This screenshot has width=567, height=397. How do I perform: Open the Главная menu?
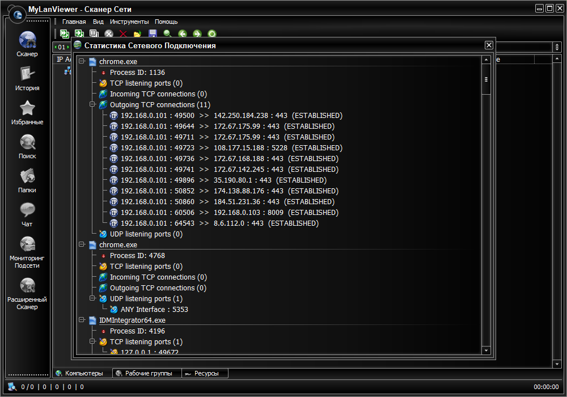(x=74, y=22)
